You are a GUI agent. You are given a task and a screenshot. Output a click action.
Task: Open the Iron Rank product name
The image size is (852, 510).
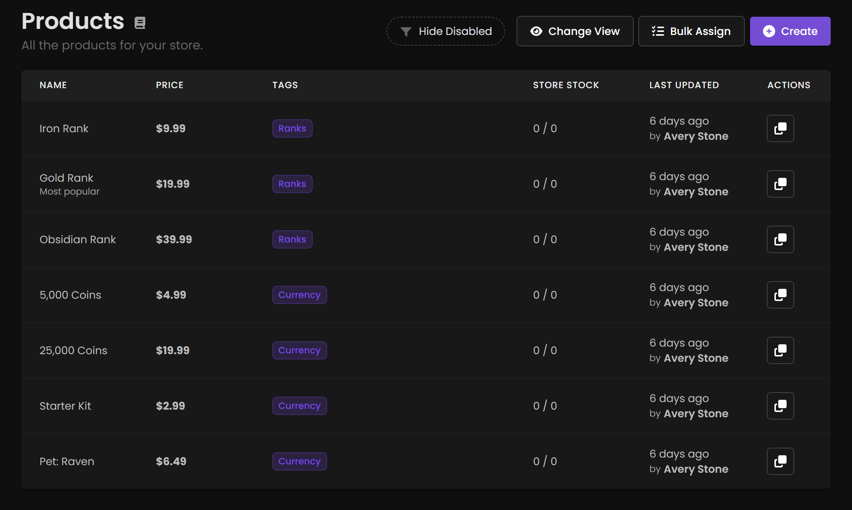point(64,128)
